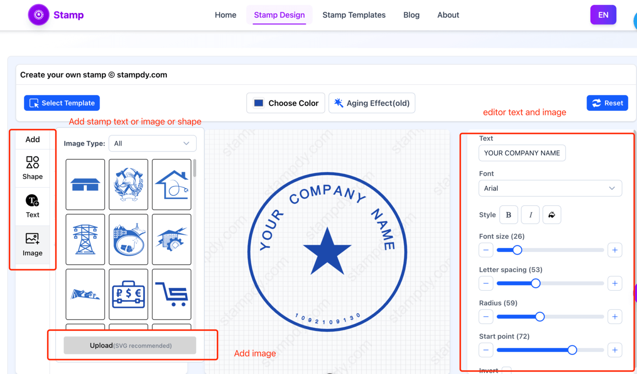
Task: Toggle the Invert checkbox
Action: coord(506,371)
